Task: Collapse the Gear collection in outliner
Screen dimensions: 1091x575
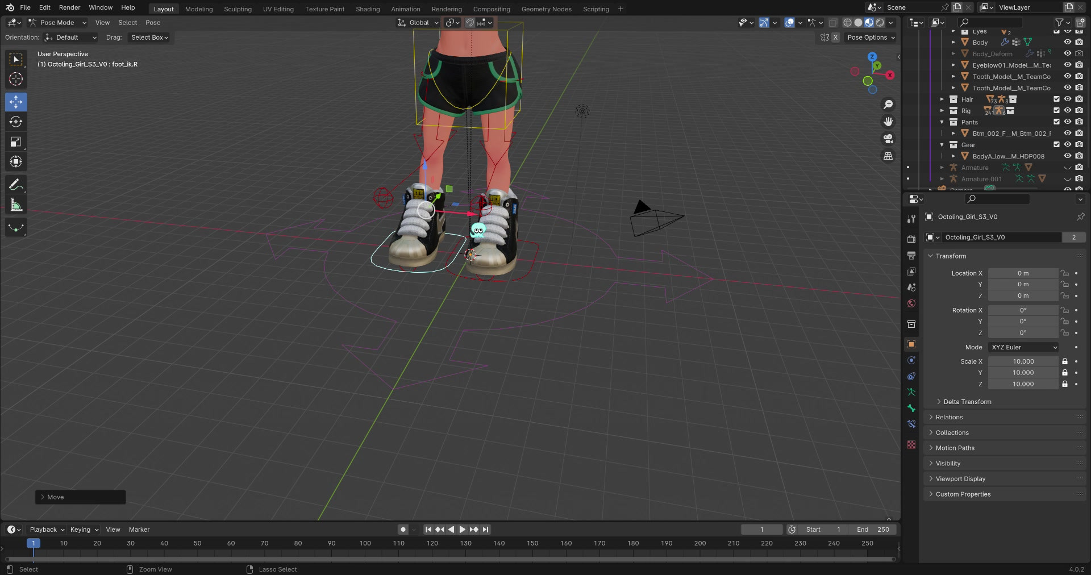Action: click(x=942, y=145)
